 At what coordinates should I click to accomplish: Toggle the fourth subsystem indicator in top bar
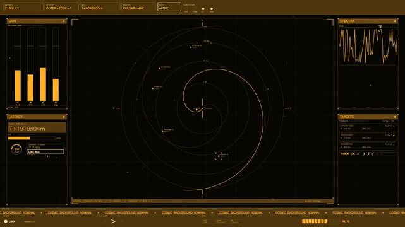212,9
